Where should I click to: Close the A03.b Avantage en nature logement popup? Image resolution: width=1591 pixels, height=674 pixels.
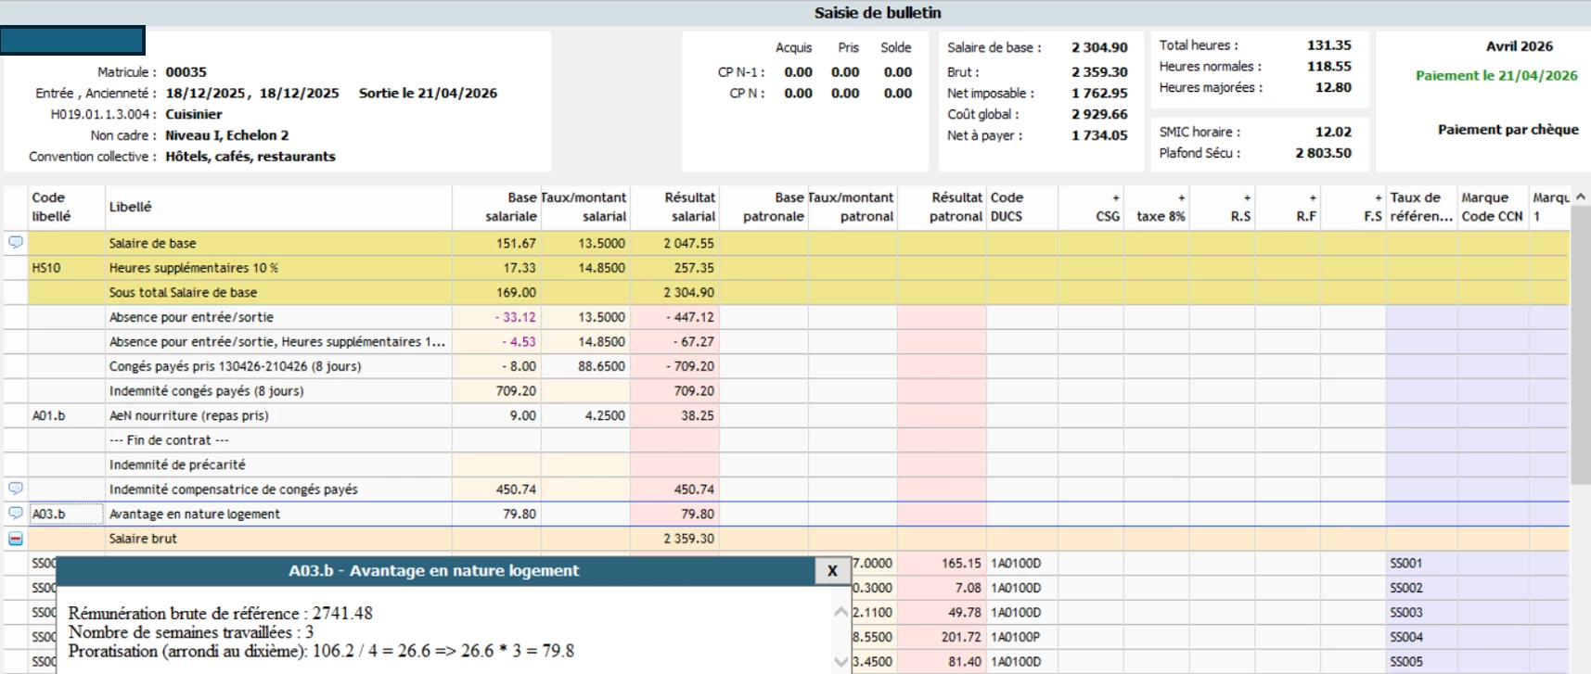coord(832,571)
